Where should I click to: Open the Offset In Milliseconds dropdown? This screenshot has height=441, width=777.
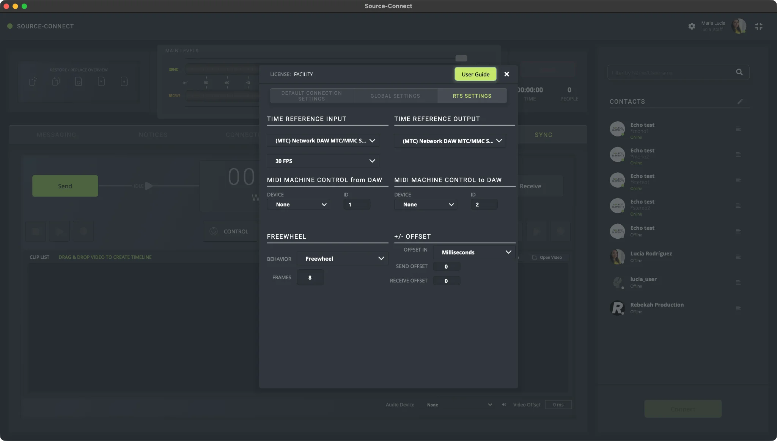click(x=474, y=252)
